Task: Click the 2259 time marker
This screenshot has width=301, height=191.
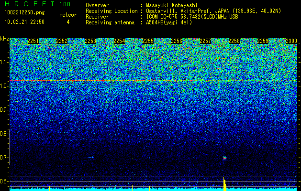Action: tap(263, 41)
